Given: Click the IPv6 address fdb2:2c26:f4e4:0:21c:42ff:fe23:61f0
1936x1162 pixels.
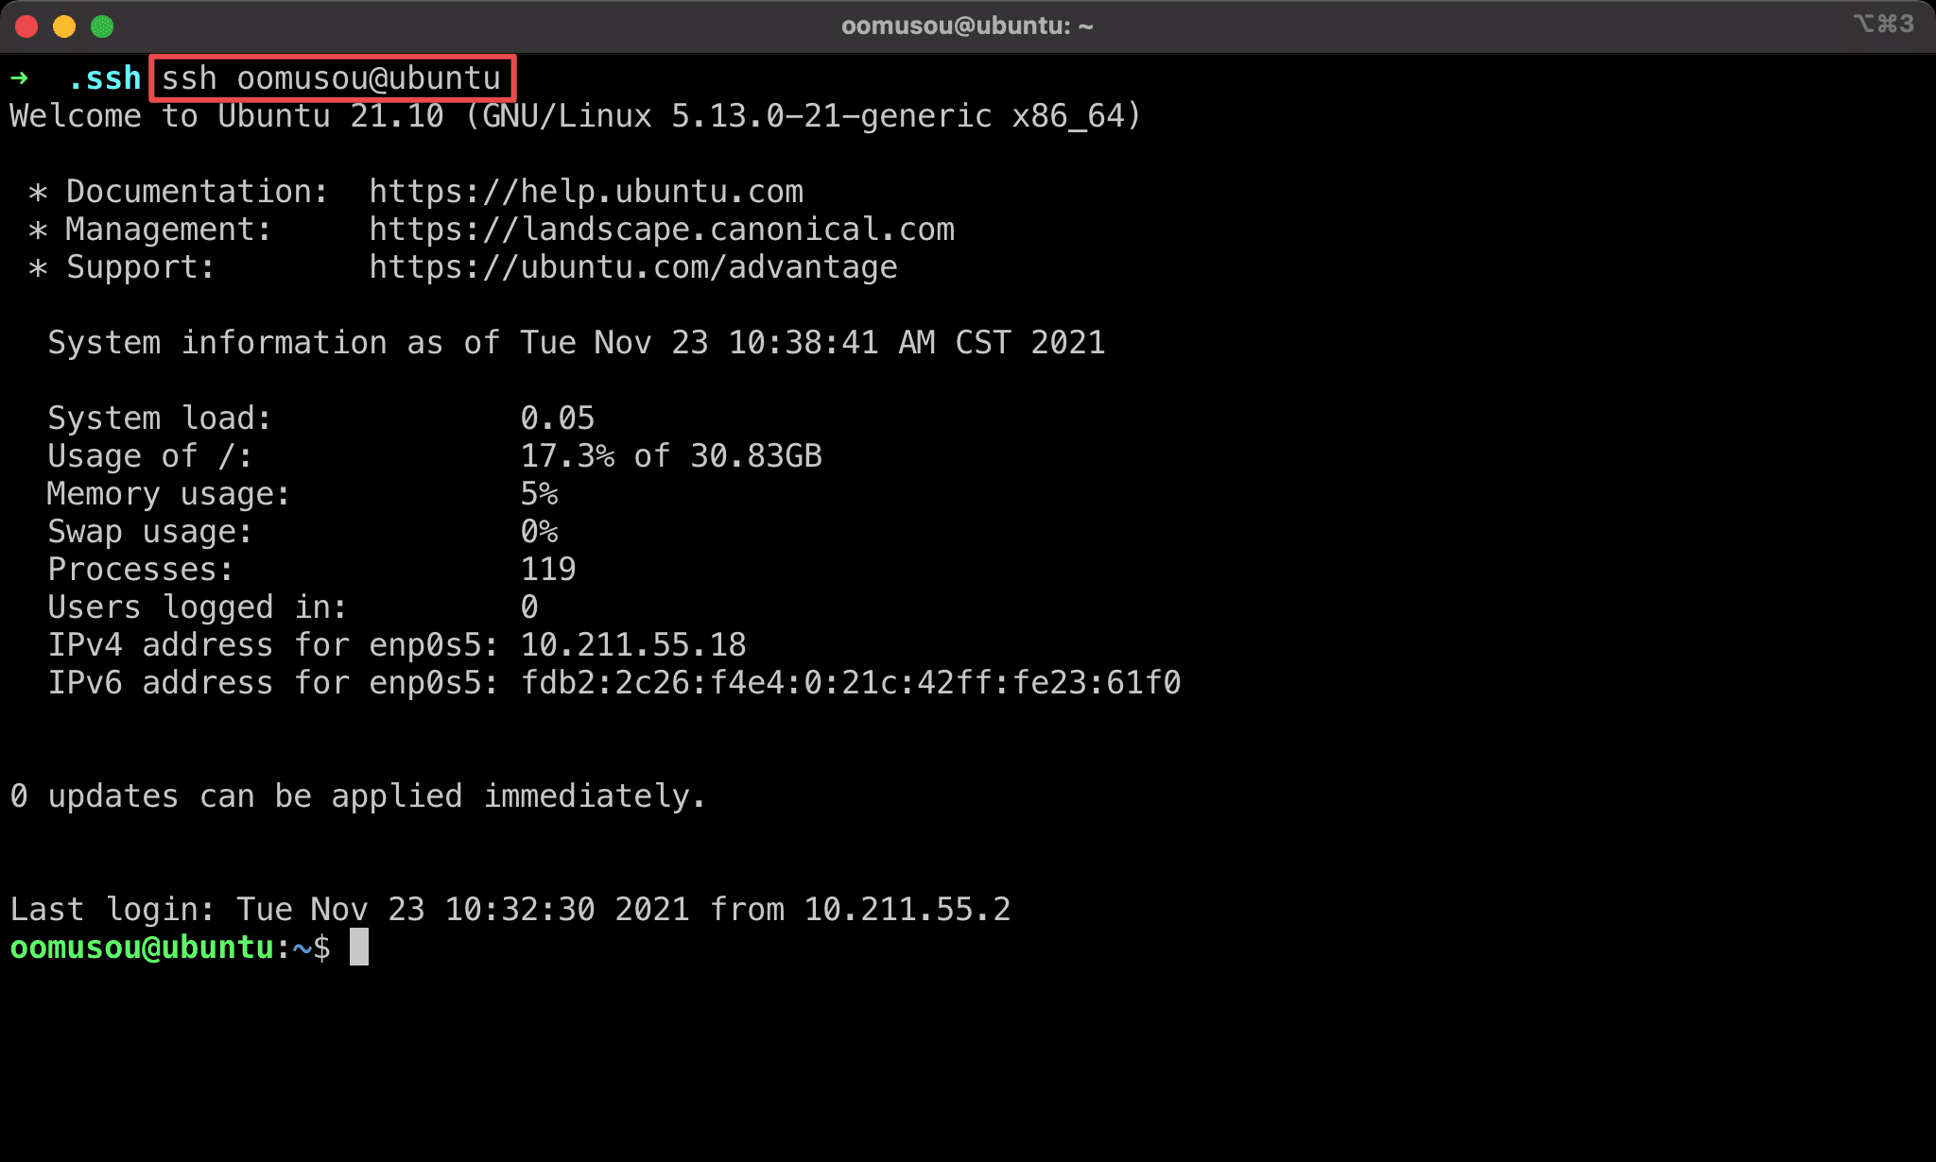Looking at the screenshot, I should (x=851, y=683).
